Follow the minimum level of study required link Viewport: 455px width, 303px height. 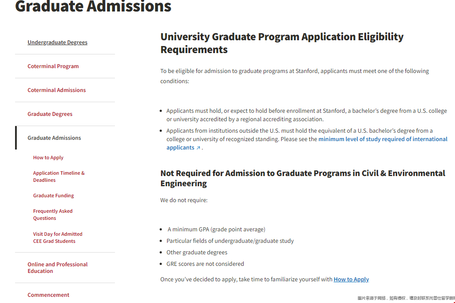382,139
